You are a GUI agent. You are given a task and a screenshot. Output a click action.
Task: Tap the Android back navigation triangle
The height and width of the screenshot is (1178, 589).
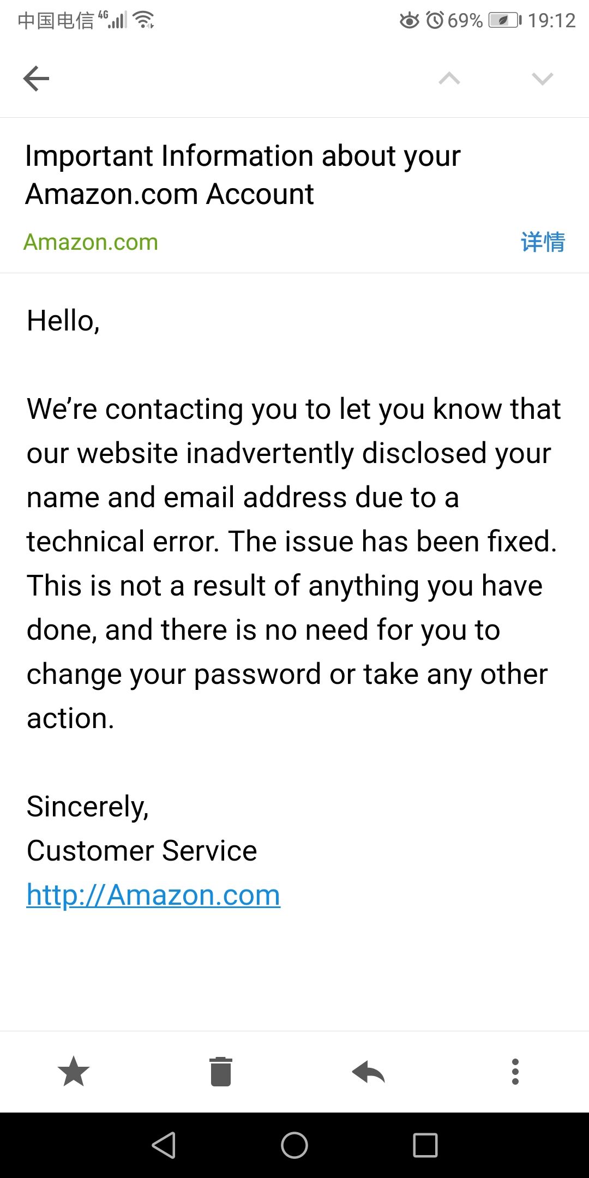(x=164, y=1145)
